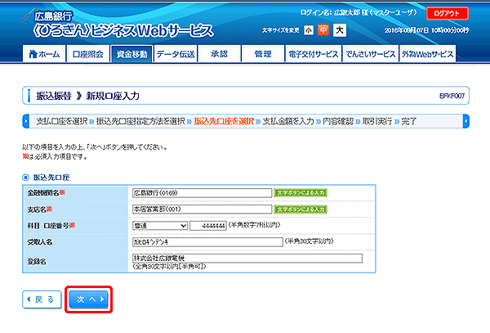This screenshot has height=333, width=490.
Task: Click the 支払口座を選択 step text
Action: pos(61,121)
